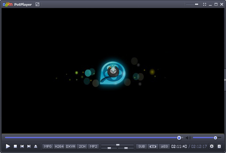Click the 2CH audio channel label

click(x=82, y=146)
